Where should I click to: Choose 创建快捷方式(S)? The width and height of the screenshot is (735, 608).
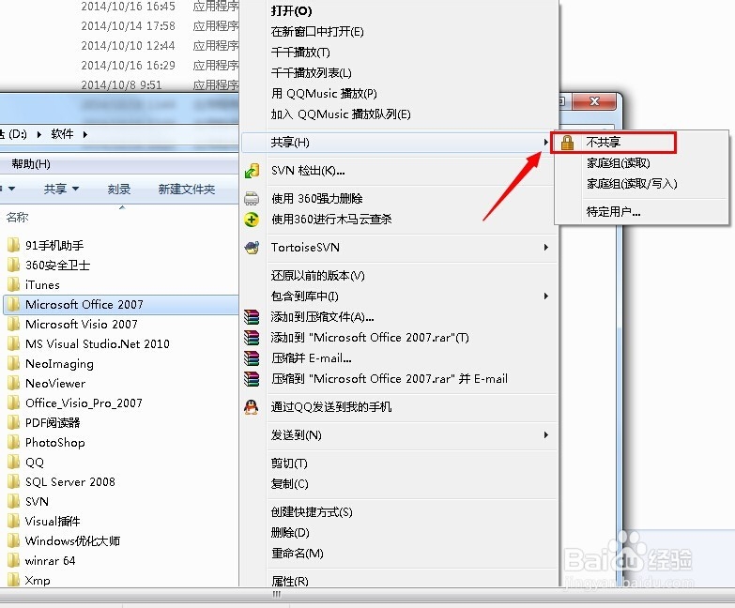pyautogui.click(x=312, y=512)
